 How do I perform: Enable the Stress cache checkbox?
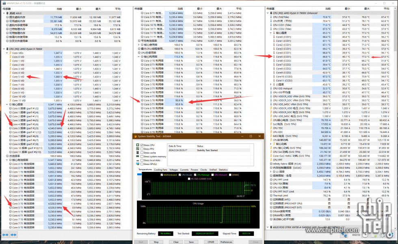click(x=142, y=153)
